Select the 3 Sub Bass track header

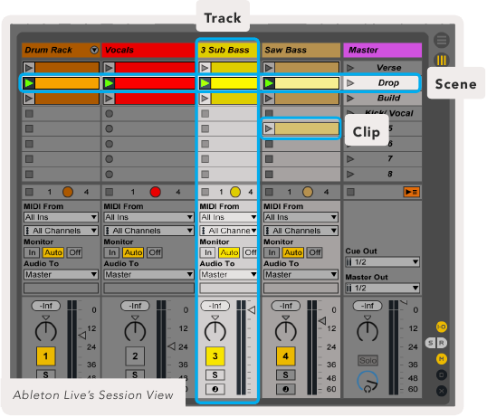228,50
